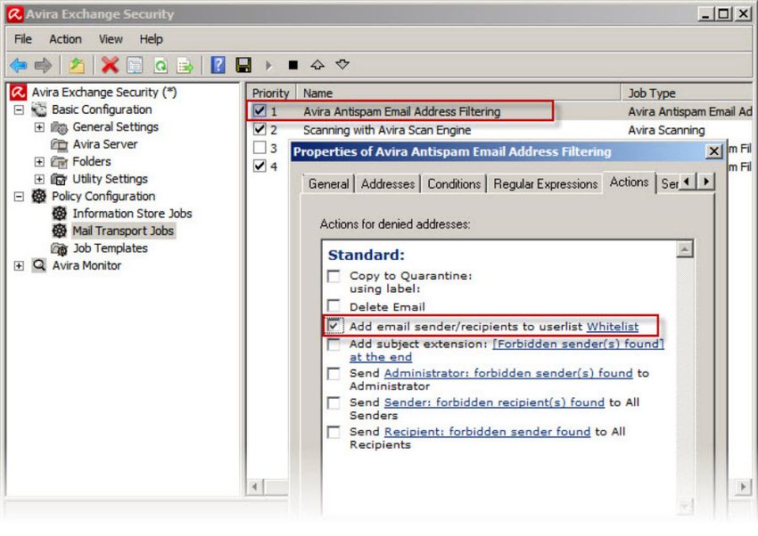Open Job Templates node

pyautogui.click(x=111, y=248)
